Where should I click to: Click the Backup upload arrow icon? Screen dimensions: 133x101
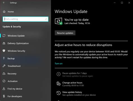[x=4, y=58]
